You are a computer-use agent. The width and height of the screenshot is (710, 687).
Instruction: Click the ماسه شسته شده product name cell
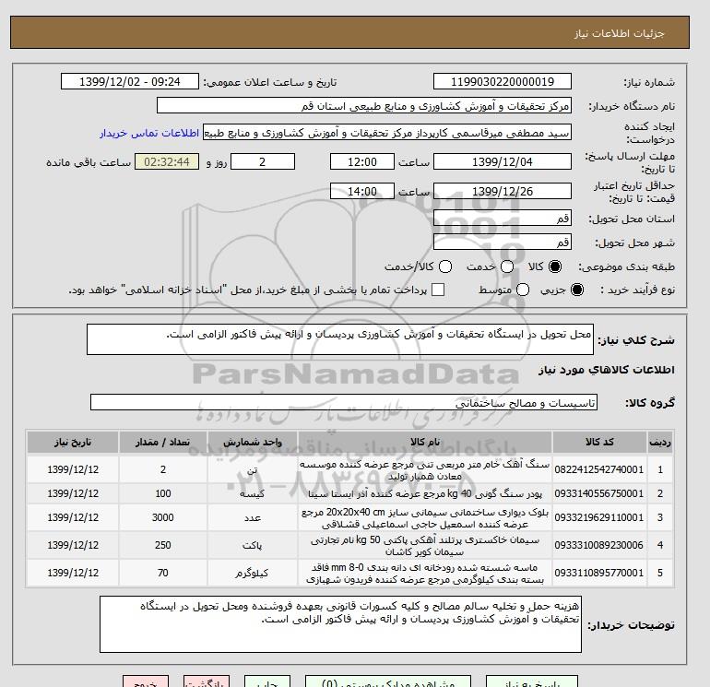point(425,573)
